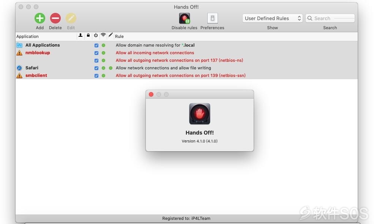The image size is (374, 224).
Task: Click the user column header icon
Action: tap(80, 35)
